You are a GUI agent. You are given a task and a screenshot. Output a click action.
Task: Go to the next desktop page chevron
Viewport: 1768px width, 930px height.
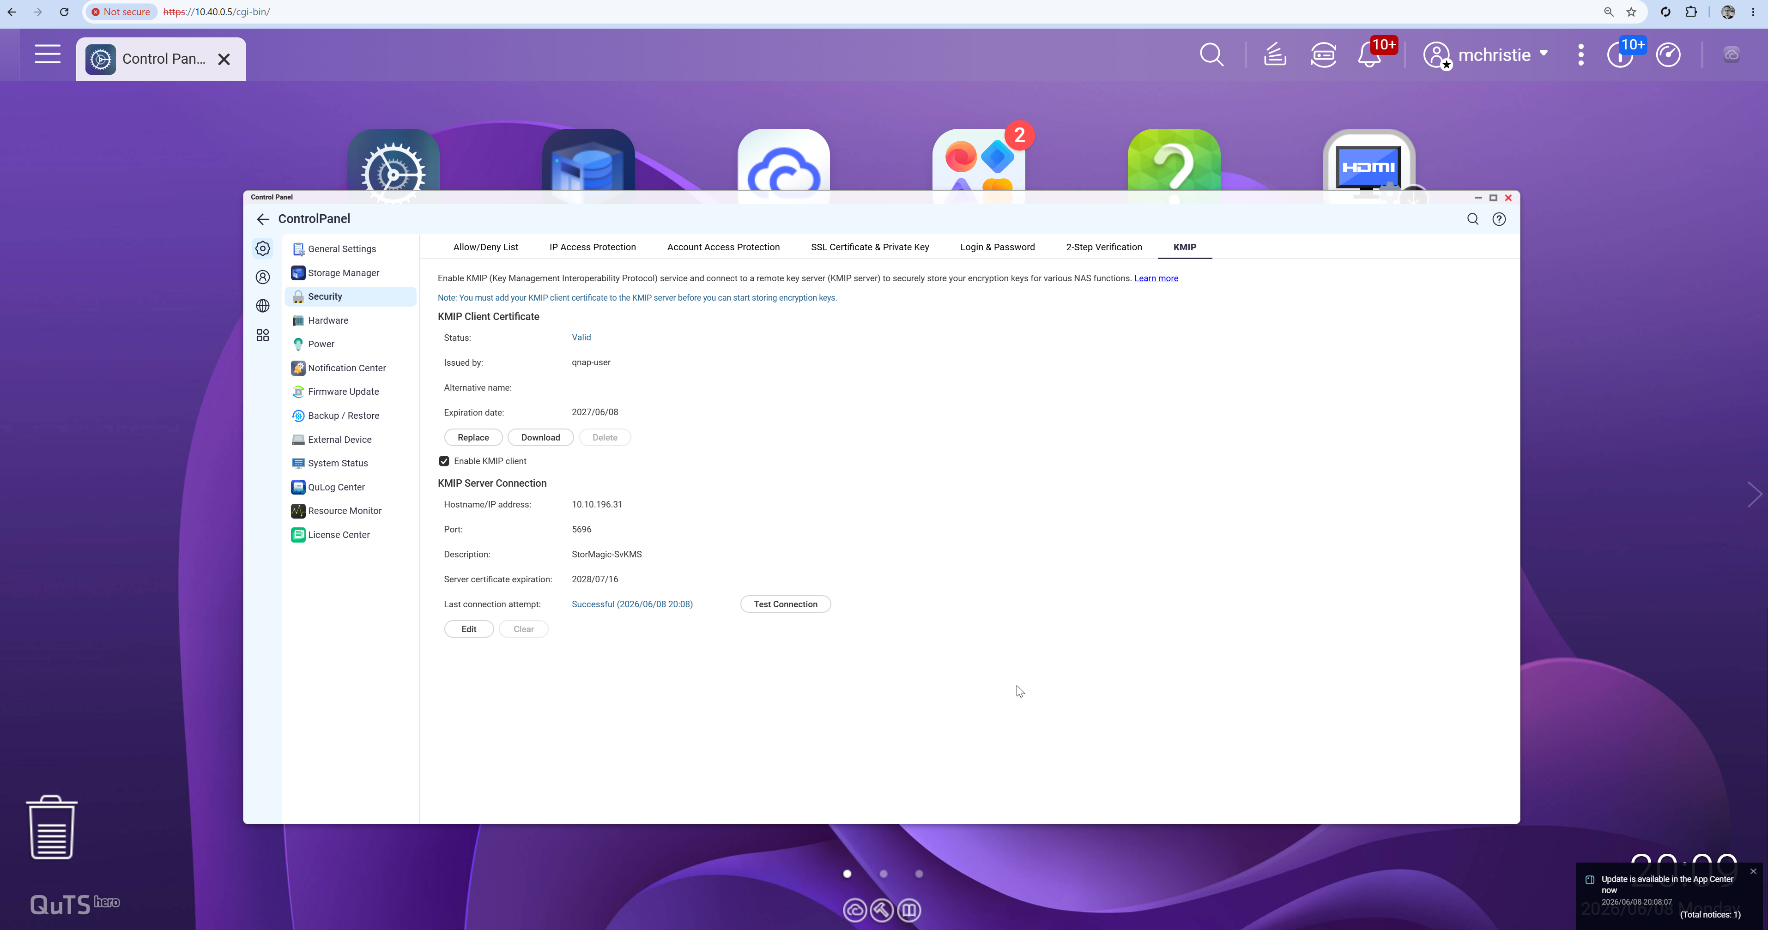point(1754,494)
